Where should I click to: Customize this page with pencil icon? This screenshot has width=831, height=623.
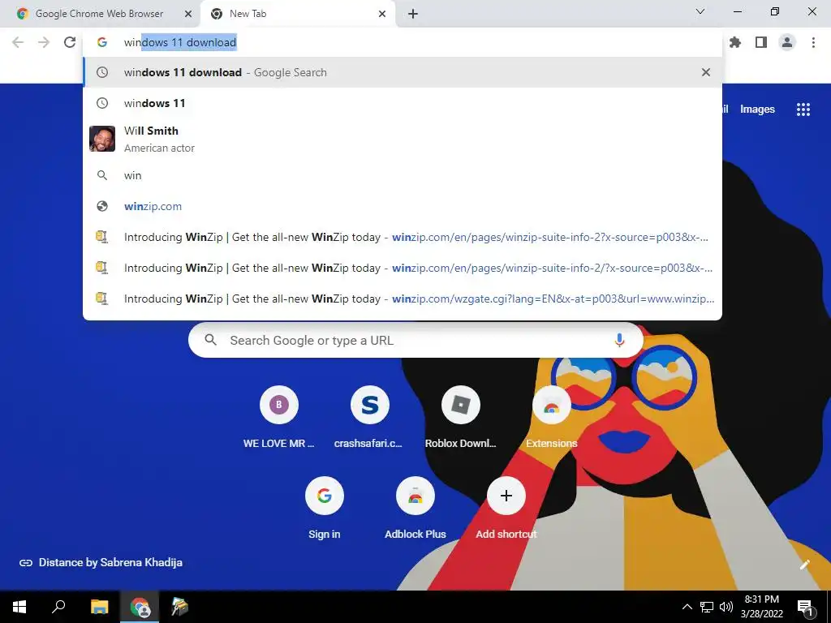pyautogui.click(x=804, y=565)
